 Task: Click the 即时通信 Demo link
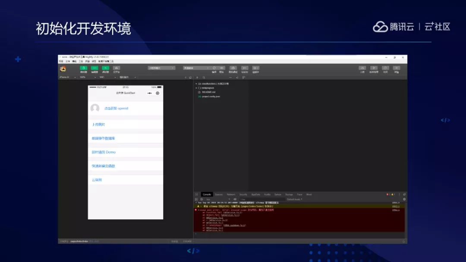click(x=104, y=152)
